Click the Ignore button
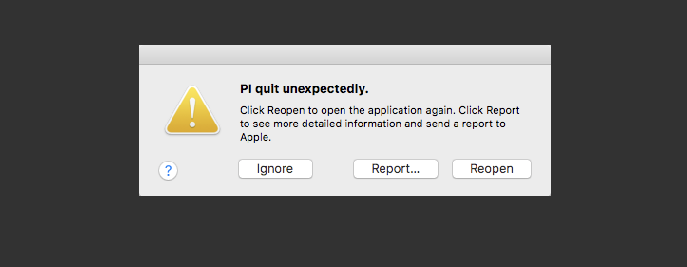Screen dimensions: 687x267 276,169
